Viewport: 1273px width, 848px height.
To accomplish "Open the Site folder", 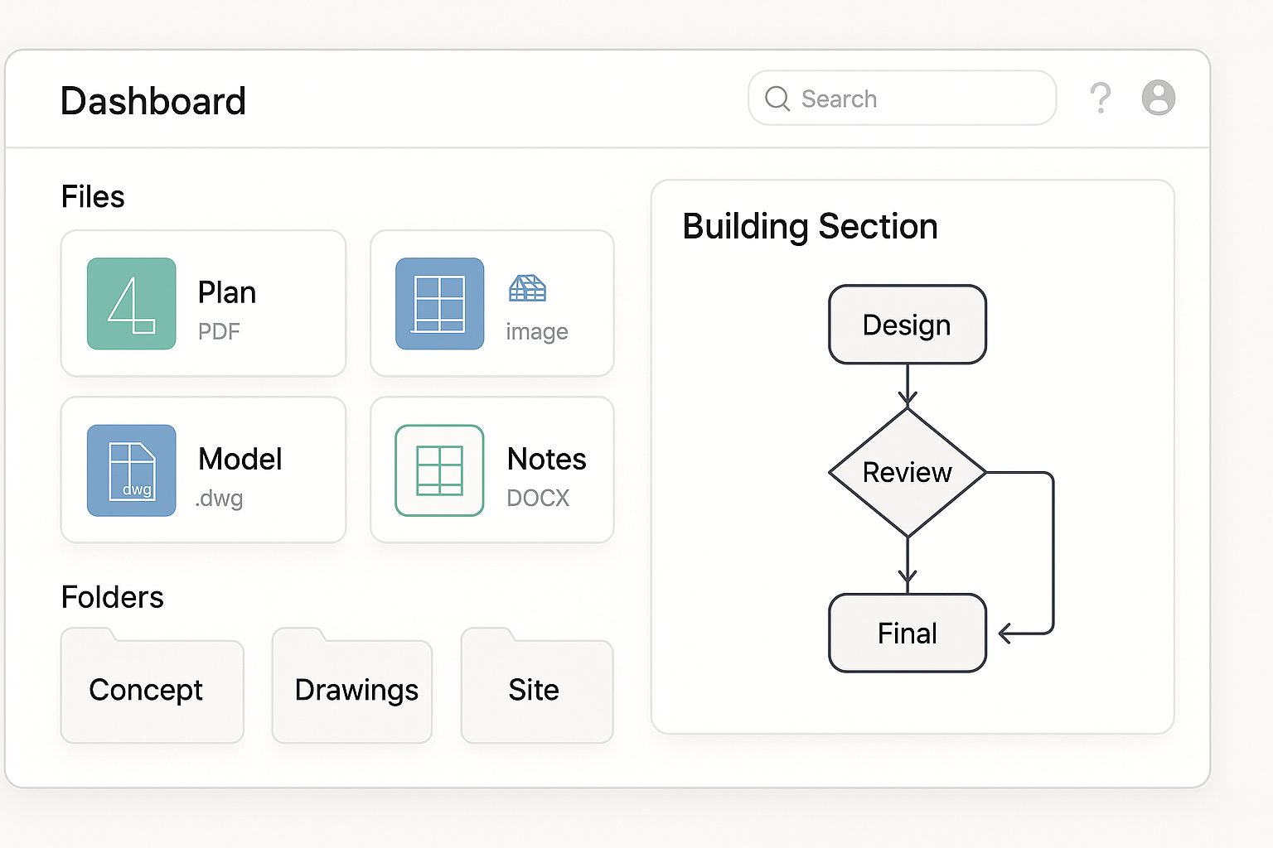I will point(537,687).
